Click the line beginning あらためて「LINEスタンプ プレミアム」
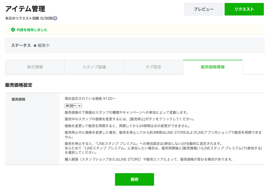Image resolution: width=270 pixels, height=190 pixels. click(163, 150)
